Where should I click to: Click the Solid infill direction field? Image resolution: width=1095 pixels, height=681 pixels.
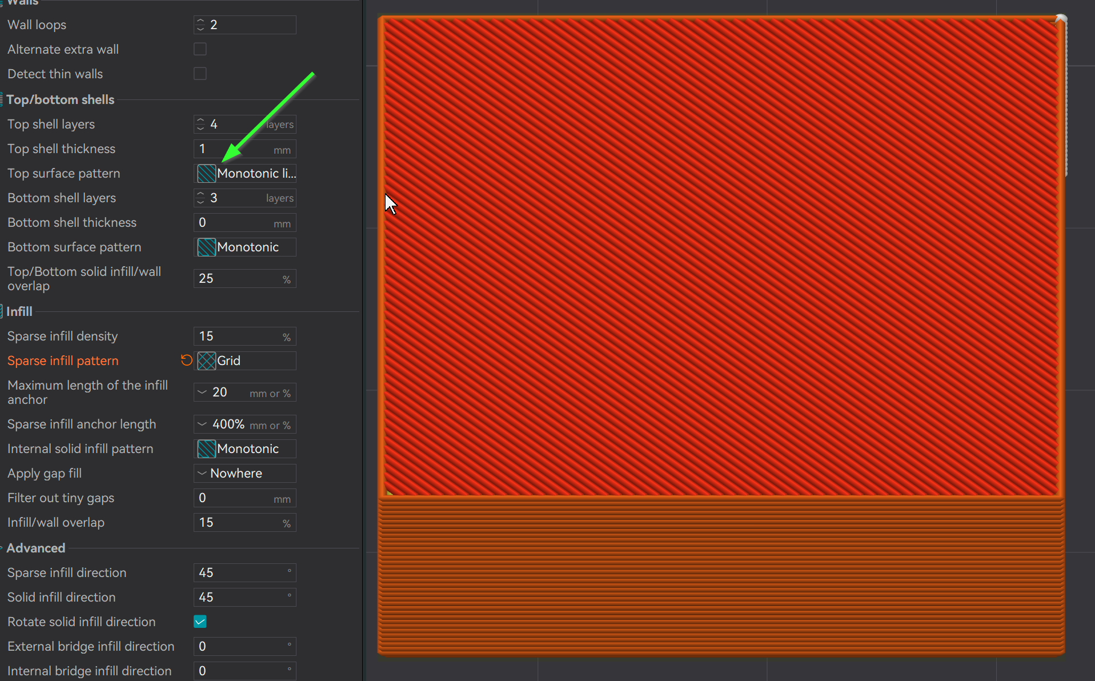point(245,597)
